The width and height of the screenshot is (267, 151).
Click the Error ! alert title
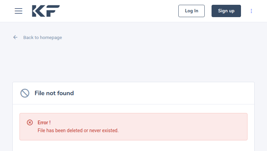[x=44, y=123]
